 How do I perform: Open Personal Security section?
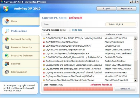21,47
